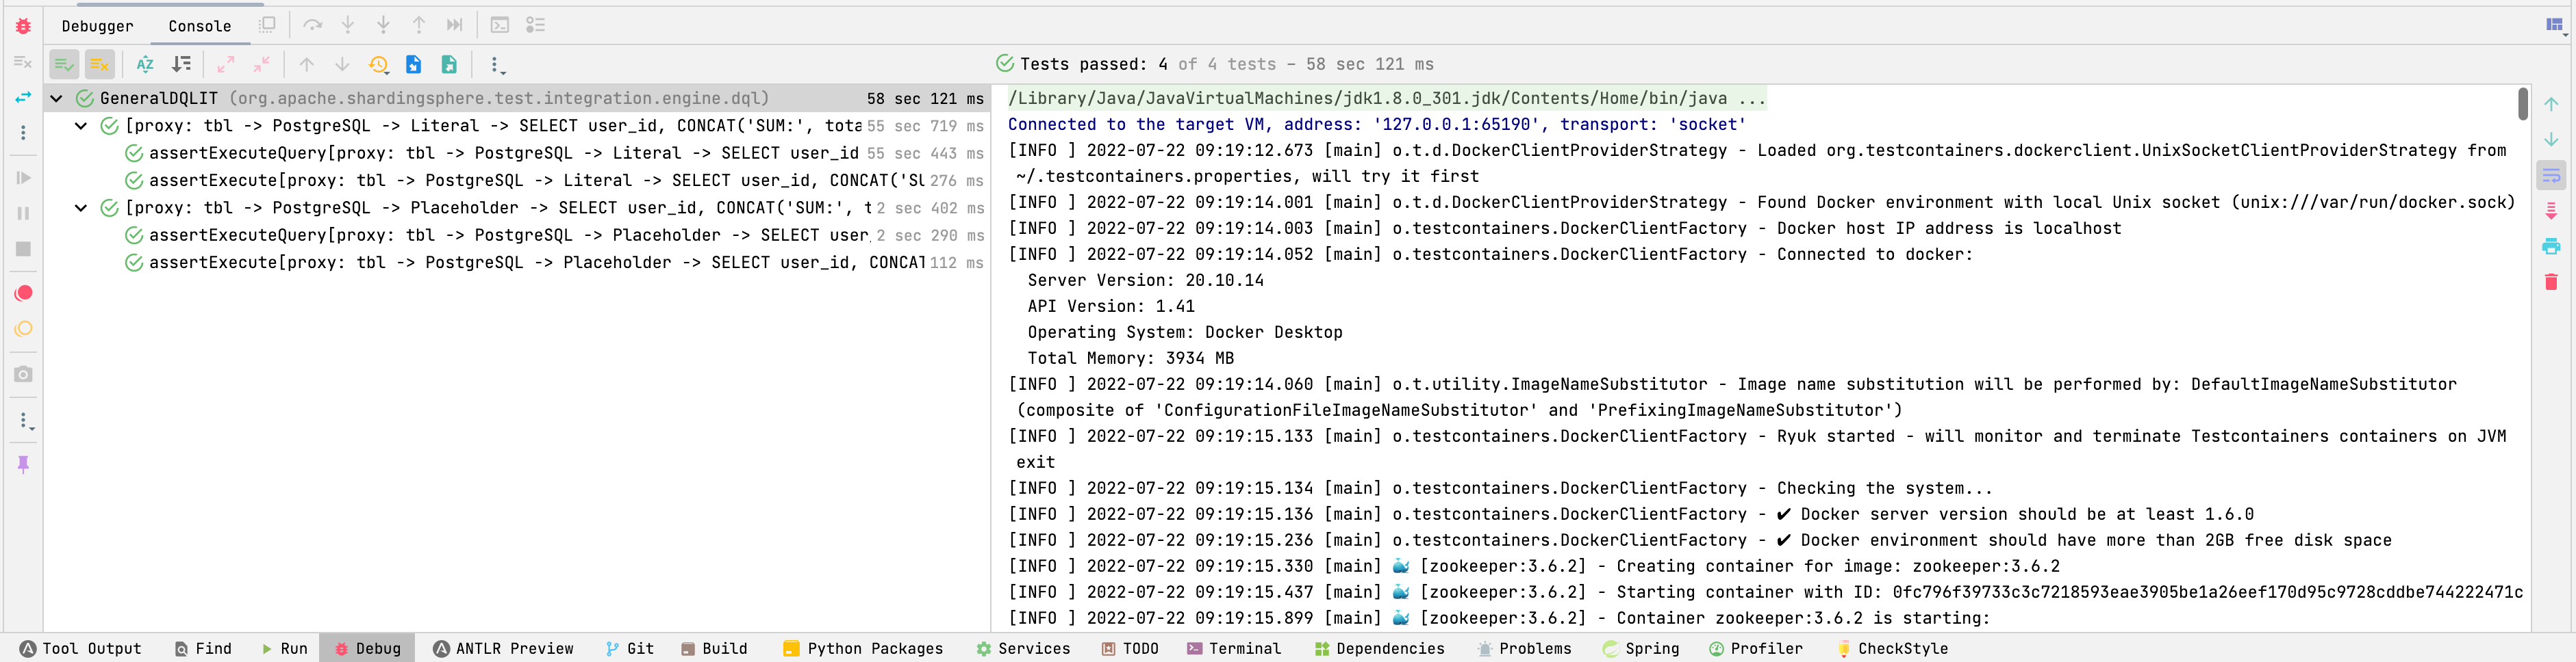This screenshot has width=2576, height=662.
Task: Toggle Show Passed tests filter
Action: click(64, 65)
